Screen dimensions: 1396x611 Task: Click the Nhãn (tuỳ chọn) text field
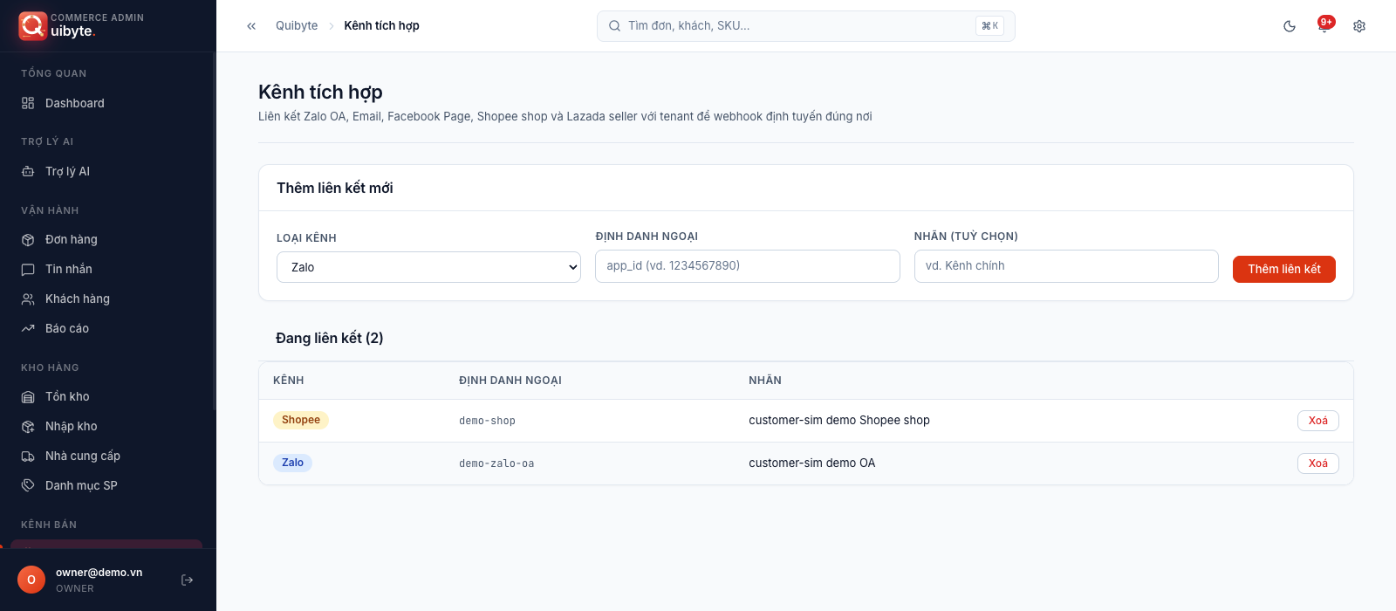[1066, 266]
